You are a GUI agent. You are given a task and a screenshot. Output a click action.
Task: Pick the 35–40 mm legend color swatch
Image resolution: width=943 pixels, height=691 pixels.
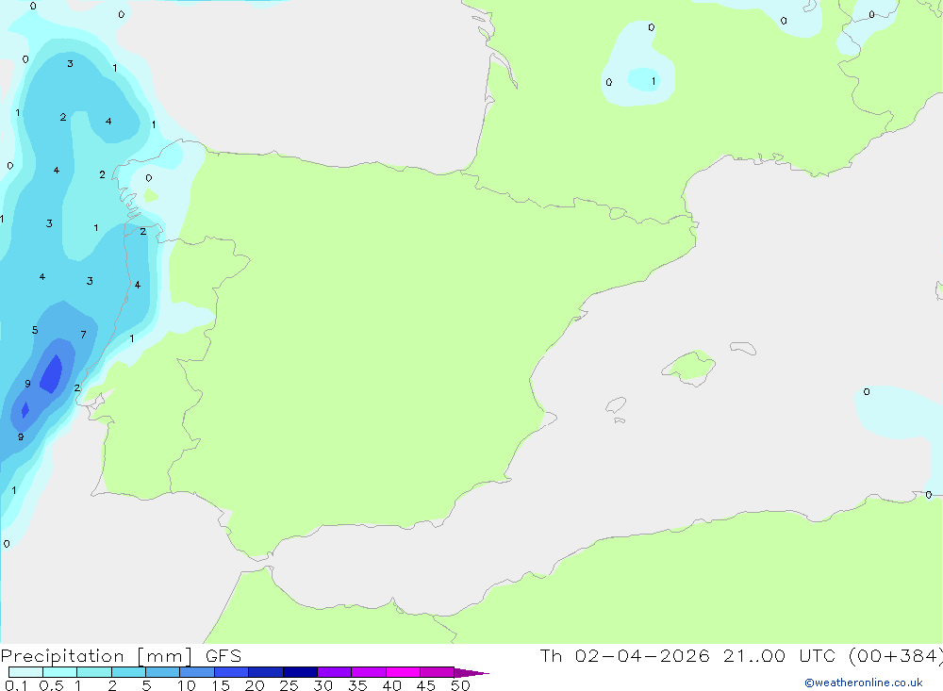pyautogui.click(x=368, y=672)
